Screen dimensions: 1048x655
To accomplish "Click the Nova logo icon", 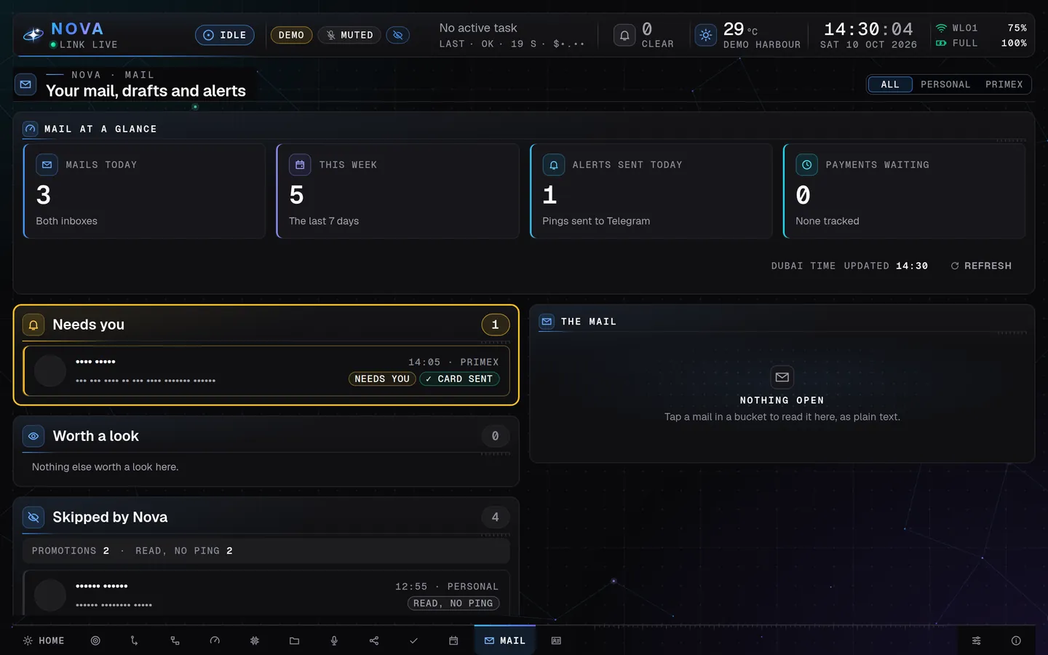I will (x=33, y=35).
